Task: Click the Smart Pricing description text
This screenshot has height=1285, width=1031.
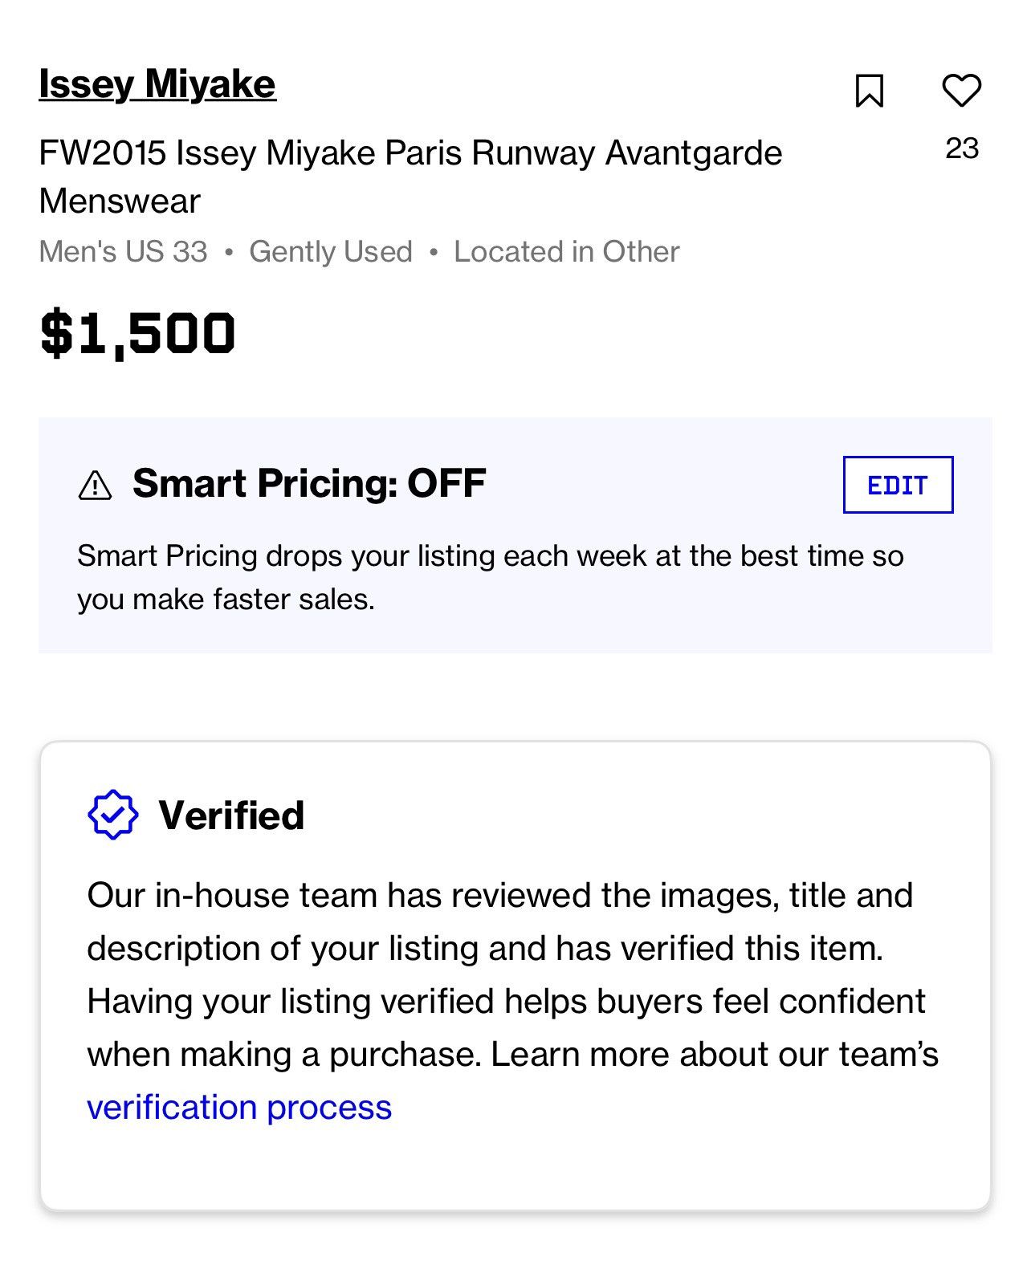Action: click(490, 577)
